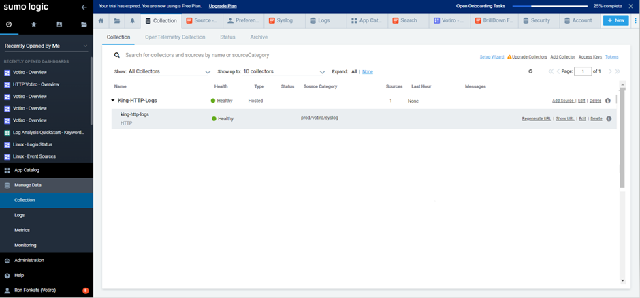Open the HTTP Votiro - Overview dashboard
This screenshot has width=640, height=298.
click(x=36, y=84)
